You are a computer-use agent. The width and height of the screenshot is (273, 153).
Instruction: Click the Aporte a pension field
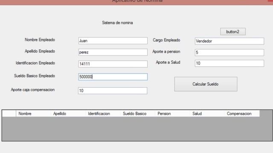(x=229, y=52)
